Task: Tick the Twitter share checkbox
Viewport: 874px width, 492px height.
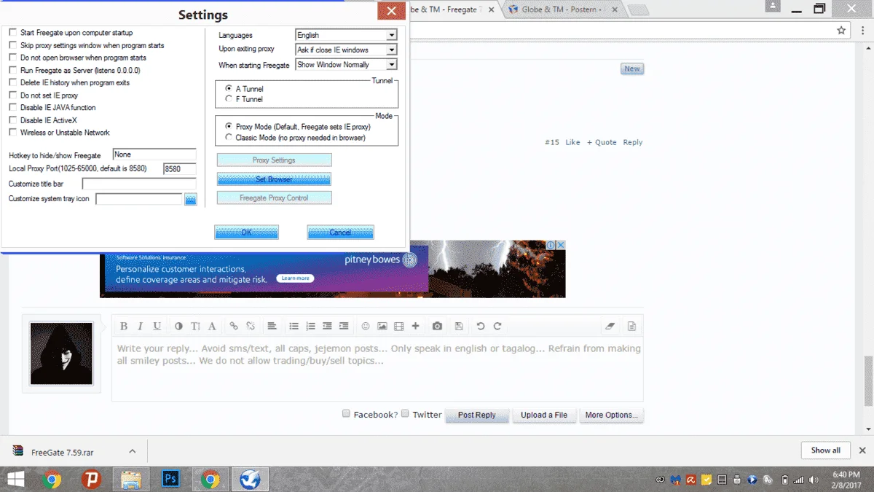Action: [x=405, y=413]
